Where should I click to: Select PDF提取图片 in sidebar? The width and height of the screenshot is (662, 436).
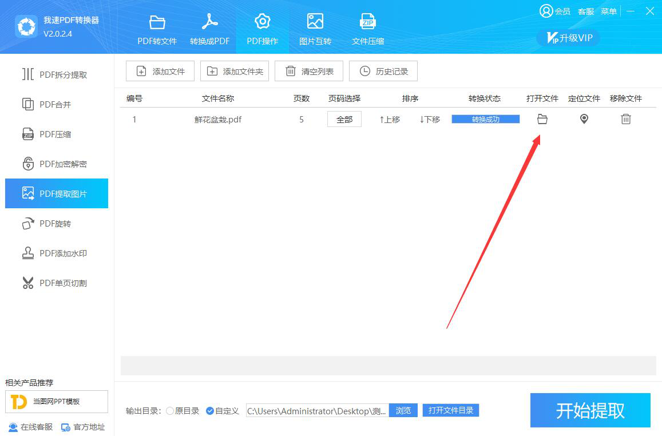[x=57, y=193]
